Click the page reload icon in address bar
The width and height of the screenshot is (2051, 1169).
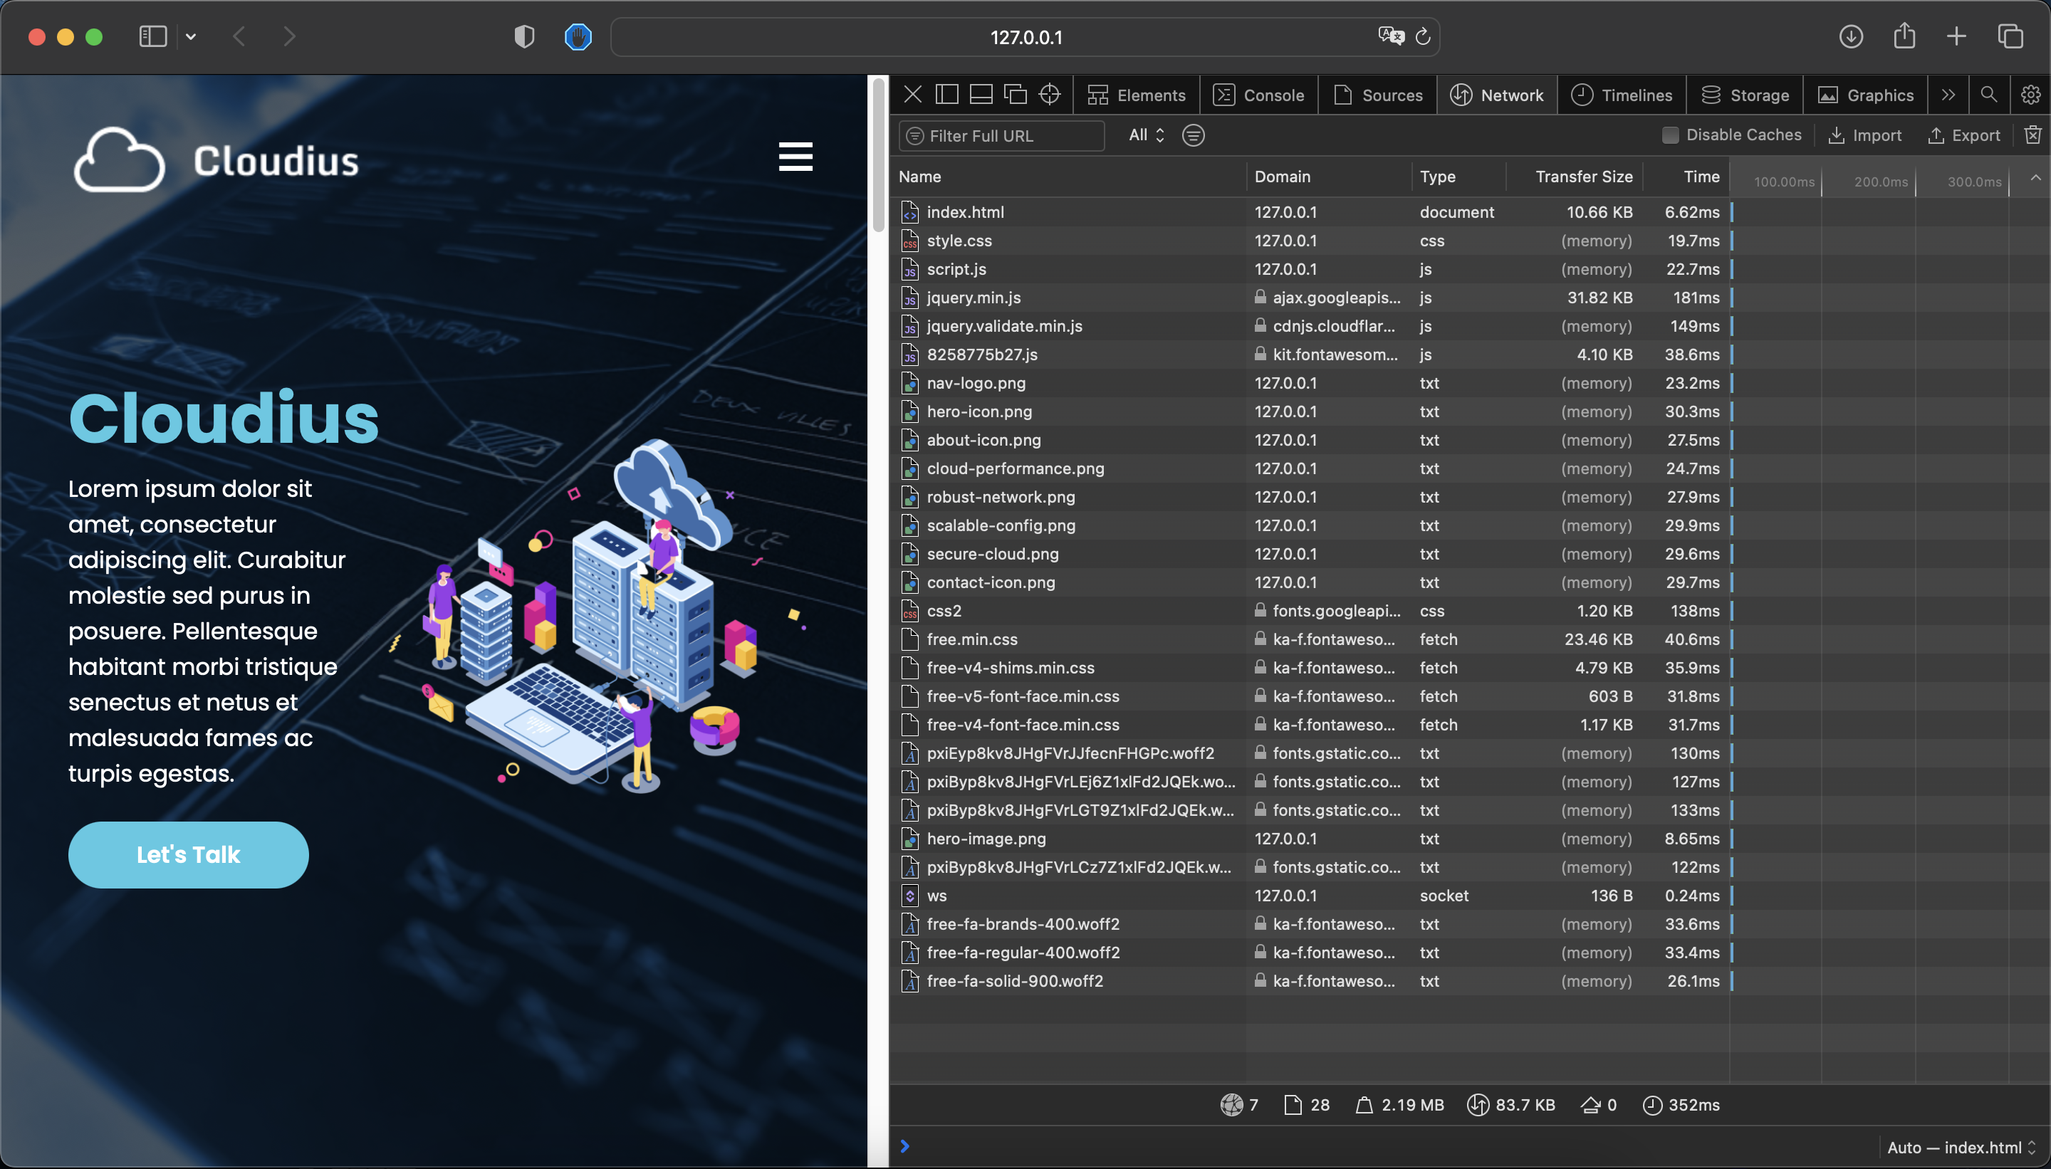(1422, 37)
